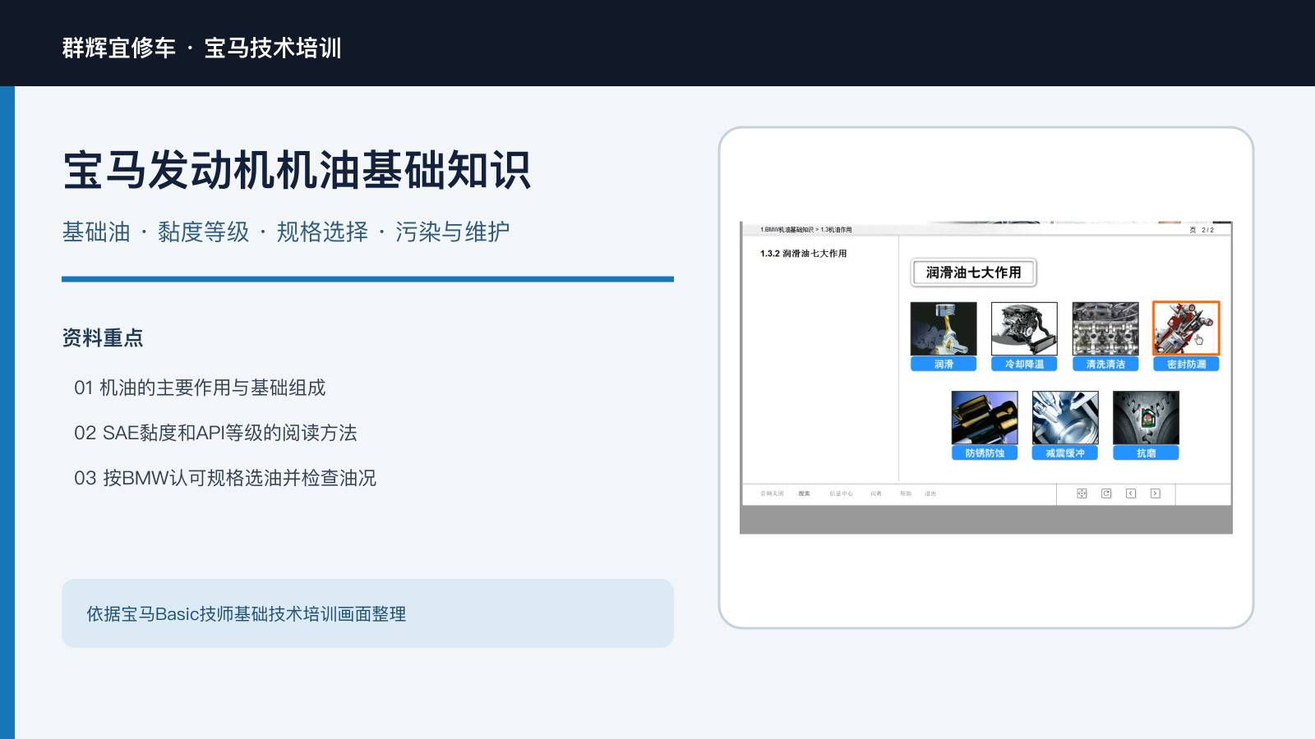Select the orange-highlighted 密封防漏 thumbnail

pyautogui.click(x=1186, y=328)
